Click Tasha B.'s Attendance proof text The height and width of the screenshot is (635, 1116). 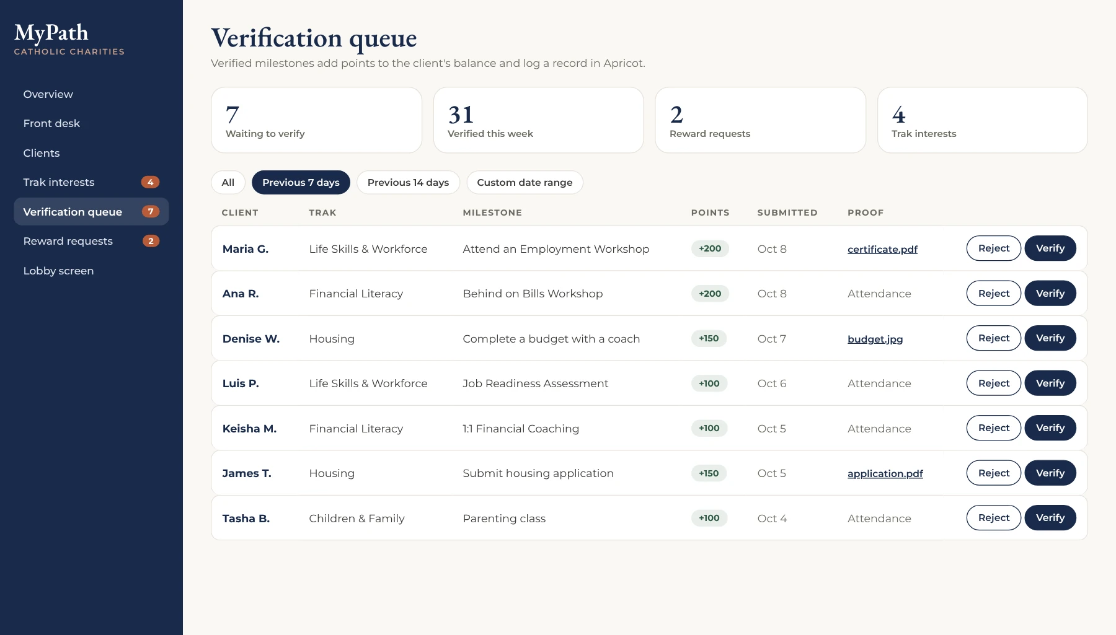879,519
